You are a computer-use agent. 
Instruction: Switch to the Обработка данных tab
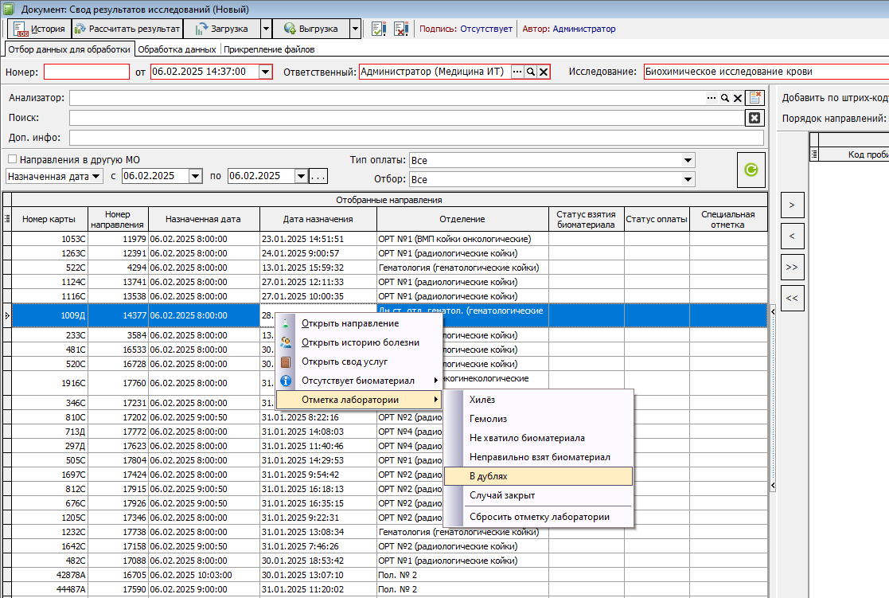[x=177, y=49]
